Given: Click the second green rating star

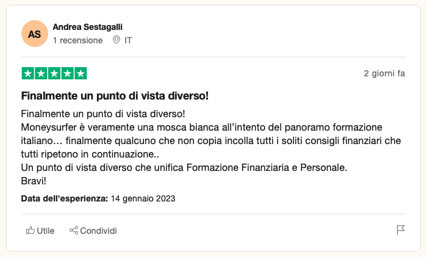Looking at the screenshot, I should coord(41,73).
